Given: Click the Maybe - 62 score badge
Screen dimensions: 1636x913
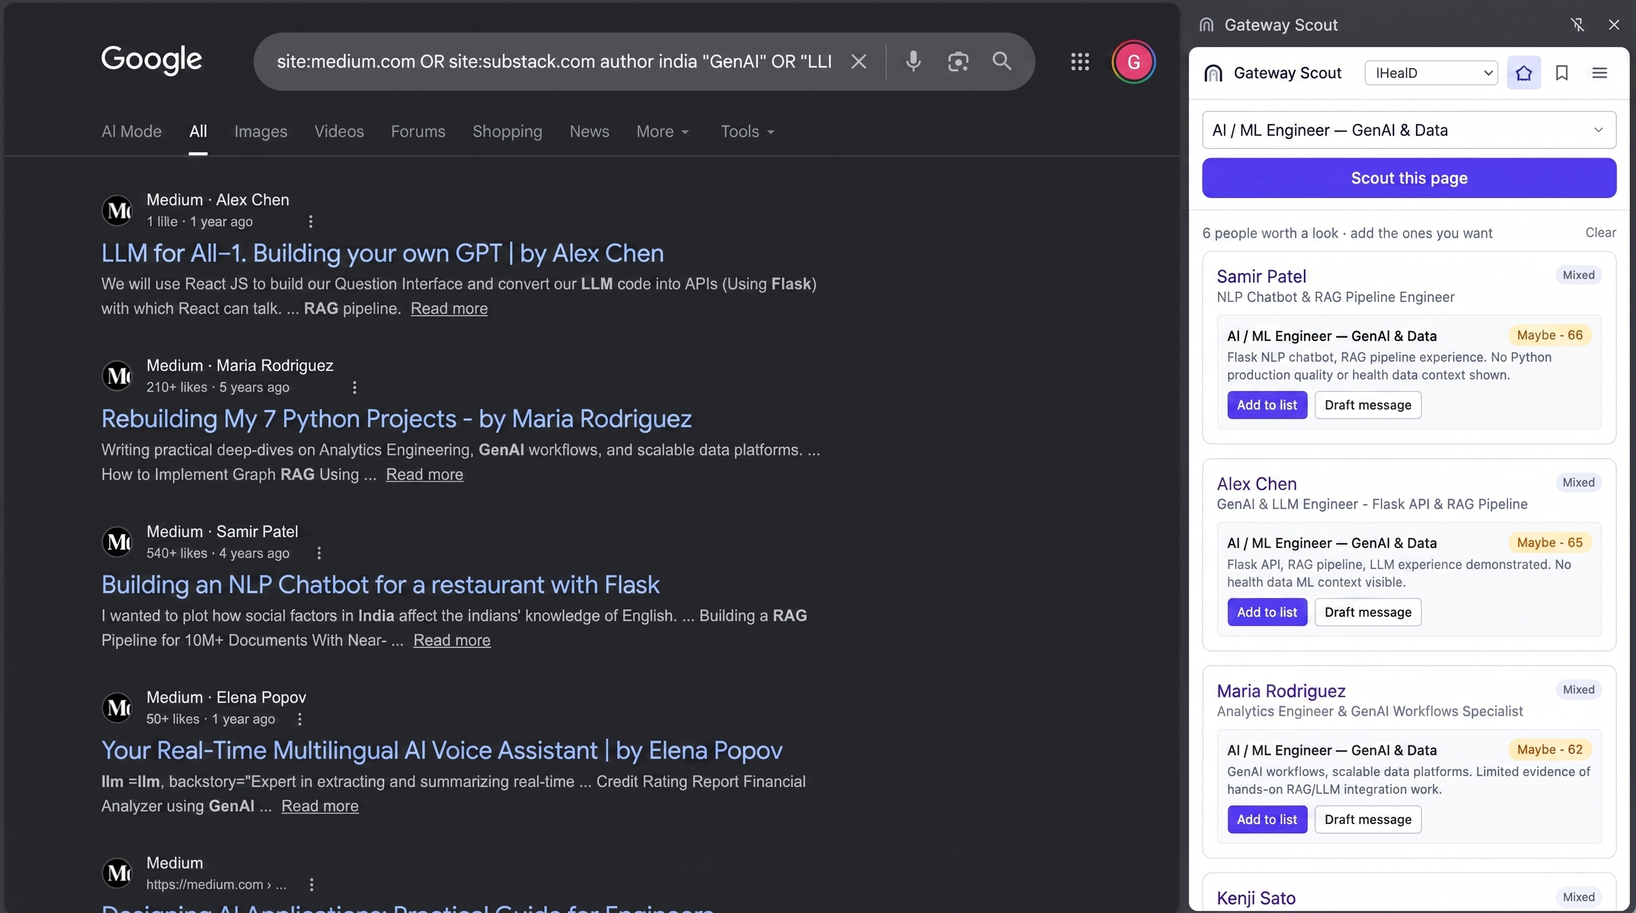Looking at the screenshot, I should 1550,750.
